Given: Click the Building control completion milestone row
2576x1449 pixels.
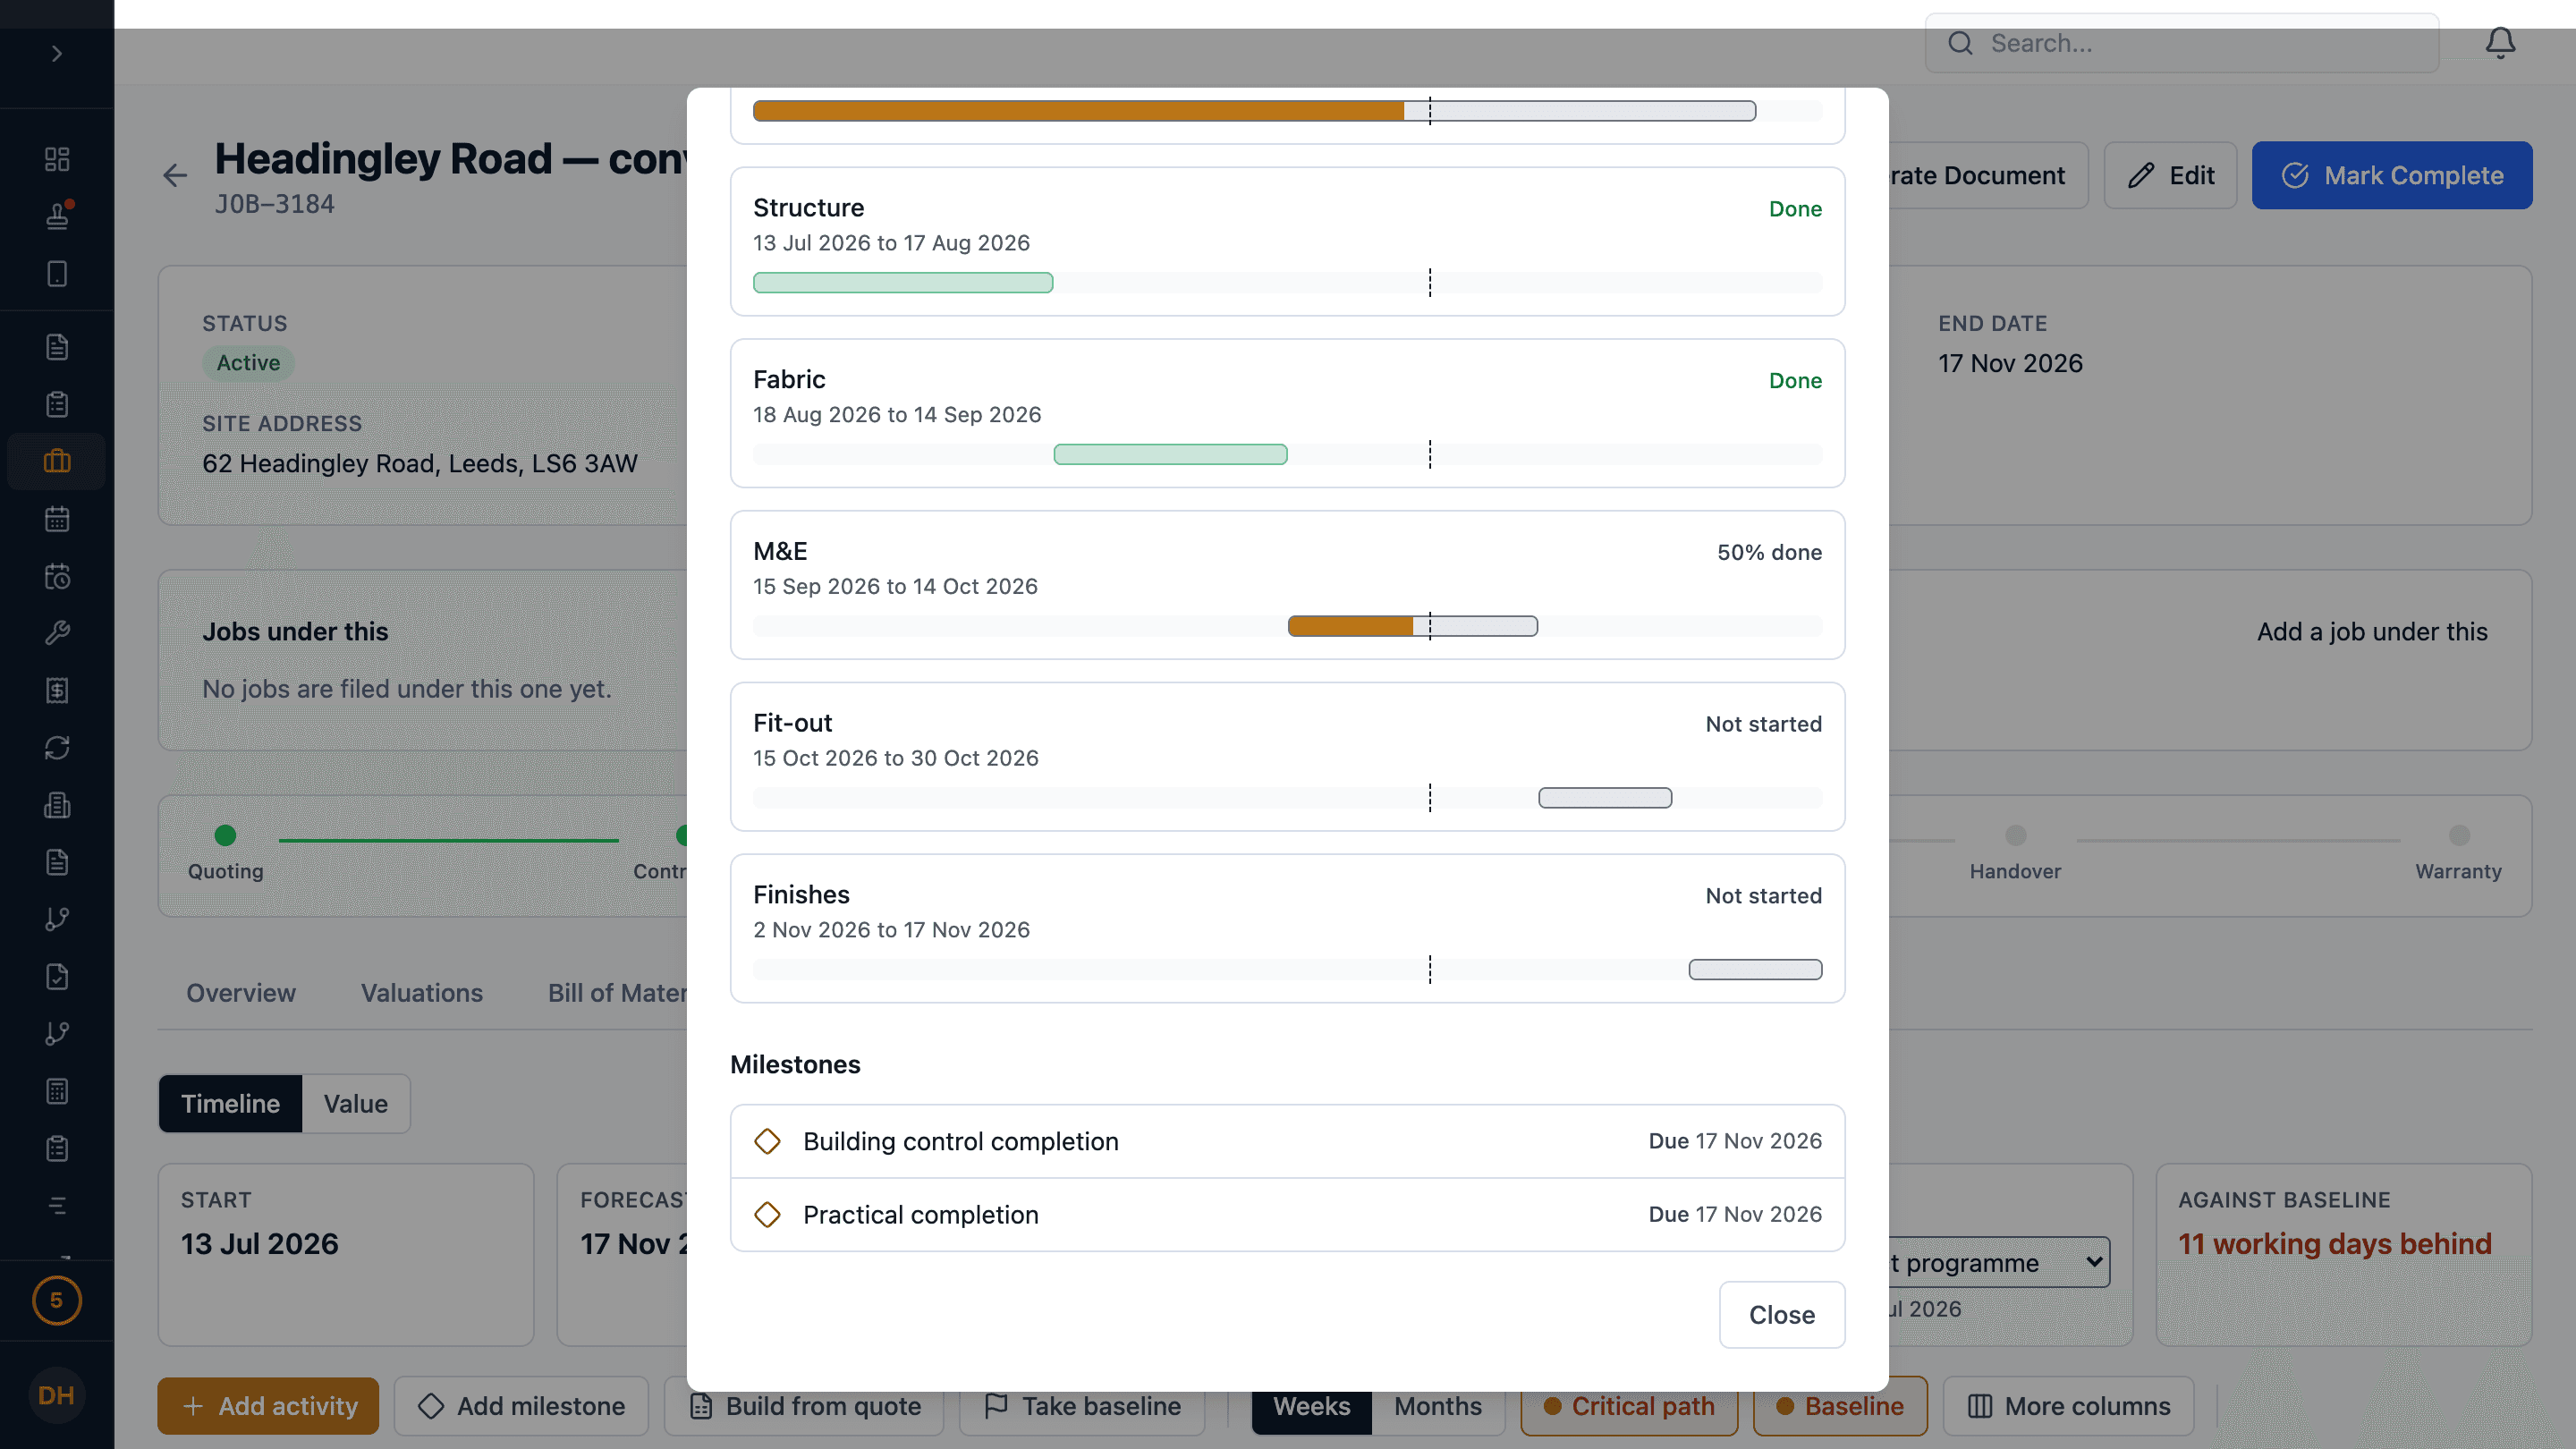Looking at the screenshot, I should coord(1287,1141).
